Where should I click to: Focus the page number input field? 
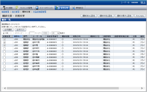tap(32, 33)
